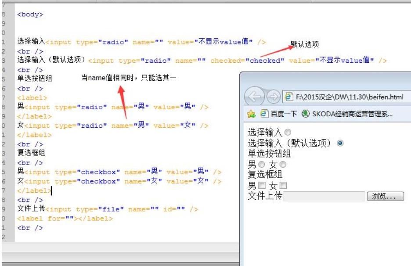Click the IE page icon in address bar
Image resolution: width=411 pixels, height=266 pixels.
tap(288, 97)
